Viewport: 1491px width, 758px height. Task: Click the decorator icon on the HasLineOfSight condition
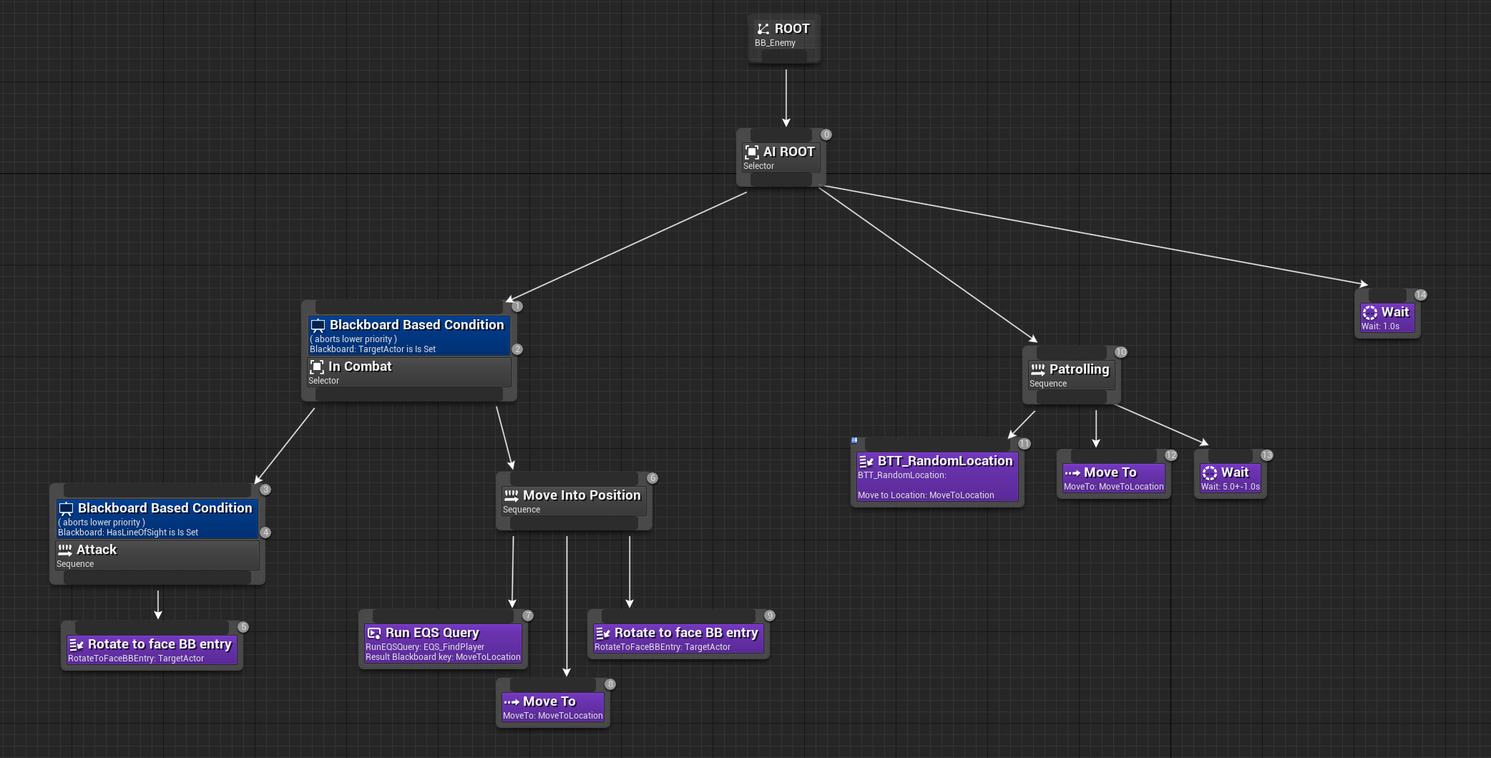tap(67, 507)
